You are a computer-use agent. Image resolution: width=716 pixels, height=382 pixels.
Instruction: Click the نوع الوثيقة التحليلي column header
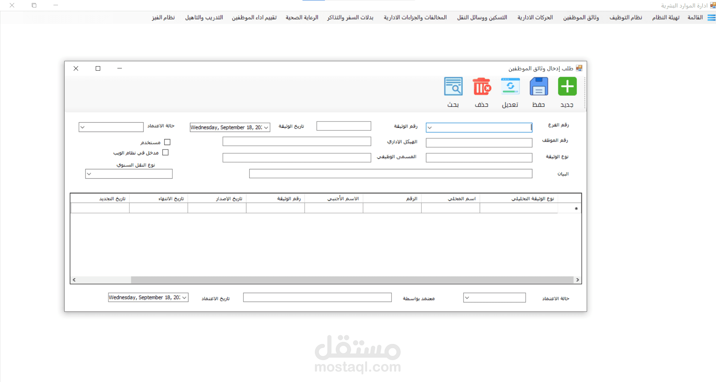pyautogui.click(x=519, y=198)
